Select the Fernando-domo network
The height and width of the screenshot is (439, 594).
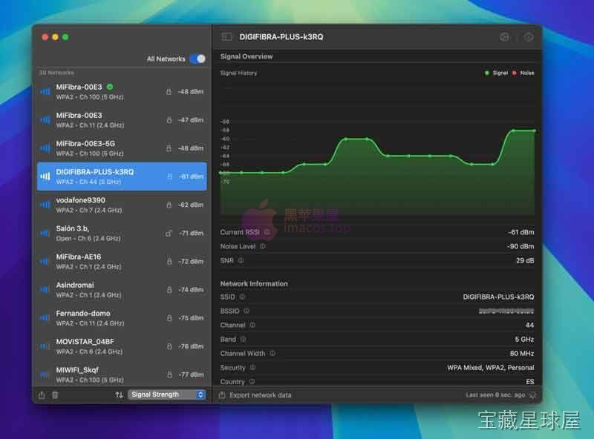(122, 318)
